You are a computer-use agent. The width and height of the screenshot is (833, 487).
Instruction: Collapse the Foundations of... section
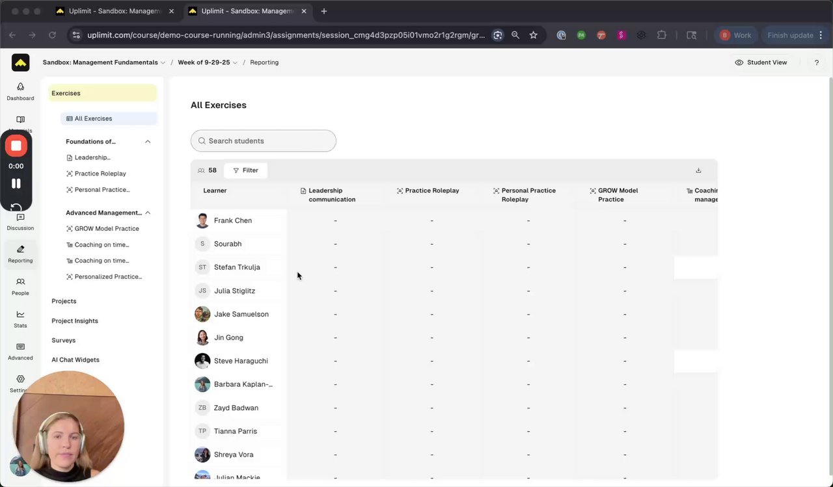coord(148,142)
